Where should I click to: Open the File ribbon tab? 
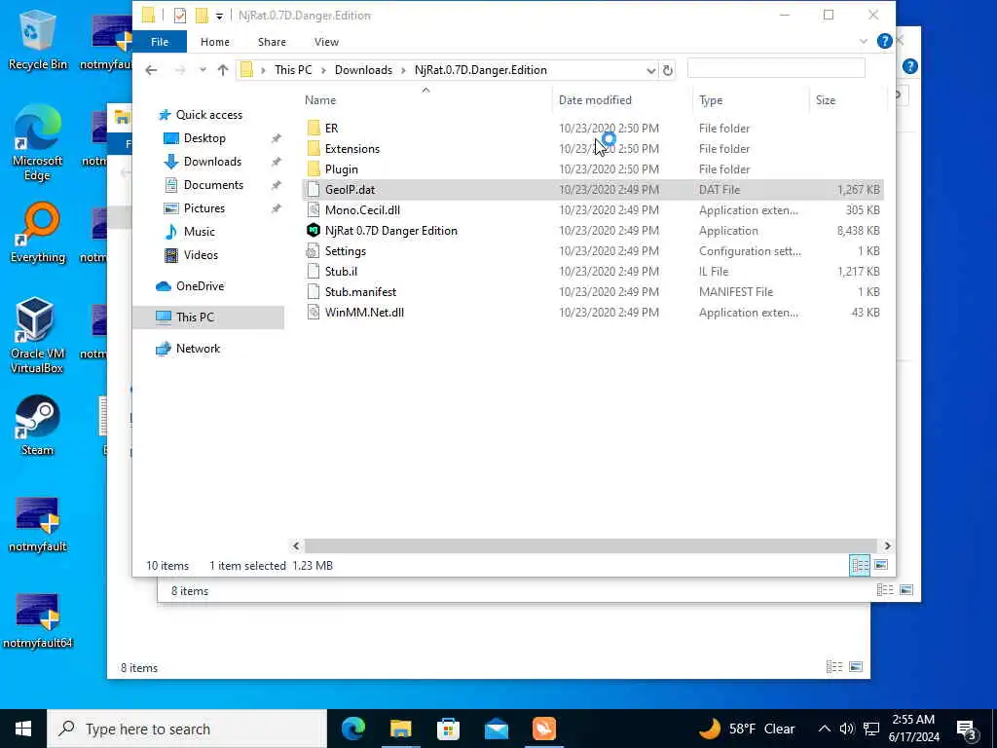[x=160, y=41]
